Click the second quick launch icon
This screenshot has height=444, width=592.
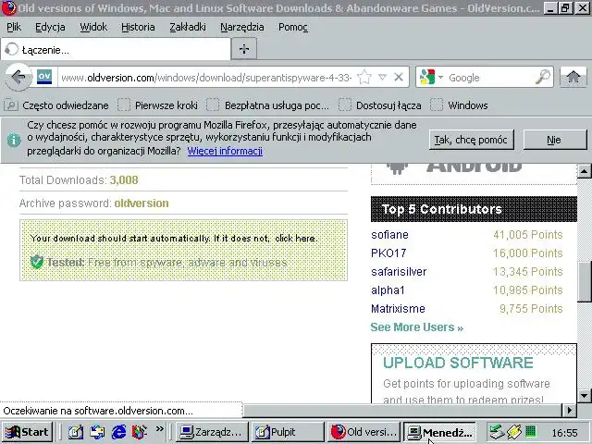(97, 432)
